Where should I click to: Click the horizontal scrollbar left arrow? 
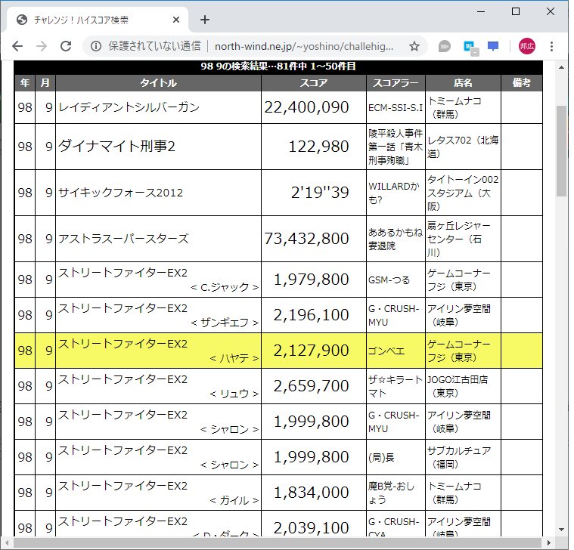6,542
